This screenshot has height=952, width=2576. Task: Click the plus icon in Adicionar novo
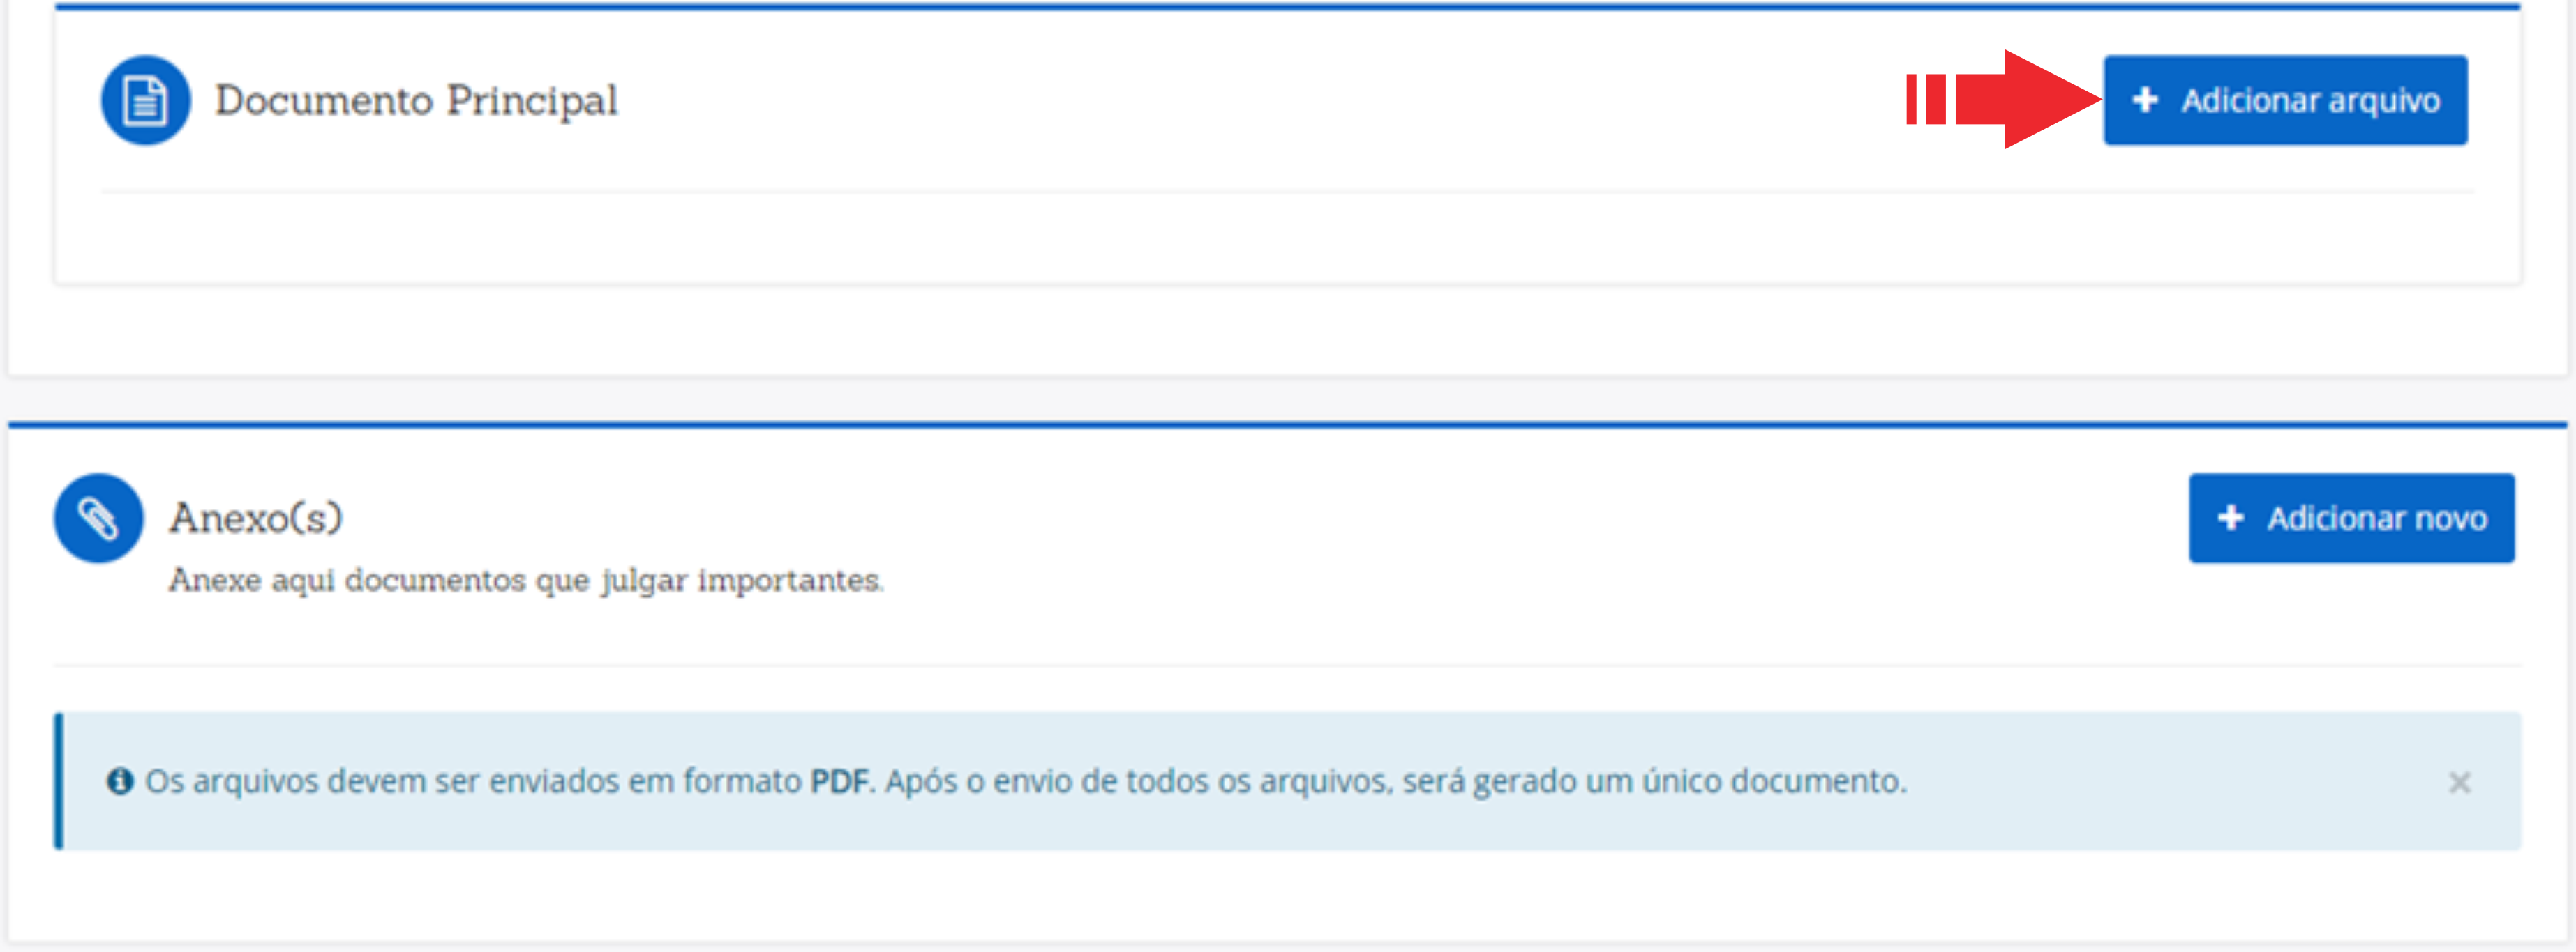coord(2230,517)
